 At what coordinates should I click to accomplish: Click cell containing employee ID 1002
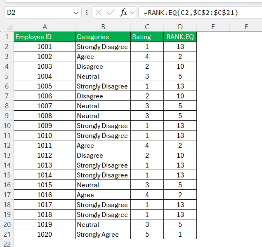tap(45, 56)
